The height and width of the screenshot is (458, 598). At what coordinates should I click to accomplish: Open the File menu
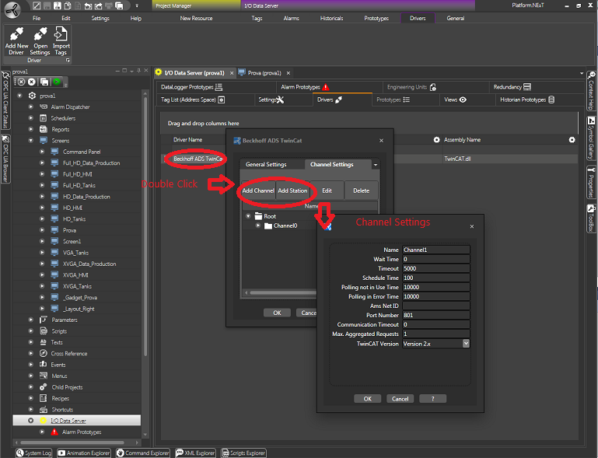37,19
